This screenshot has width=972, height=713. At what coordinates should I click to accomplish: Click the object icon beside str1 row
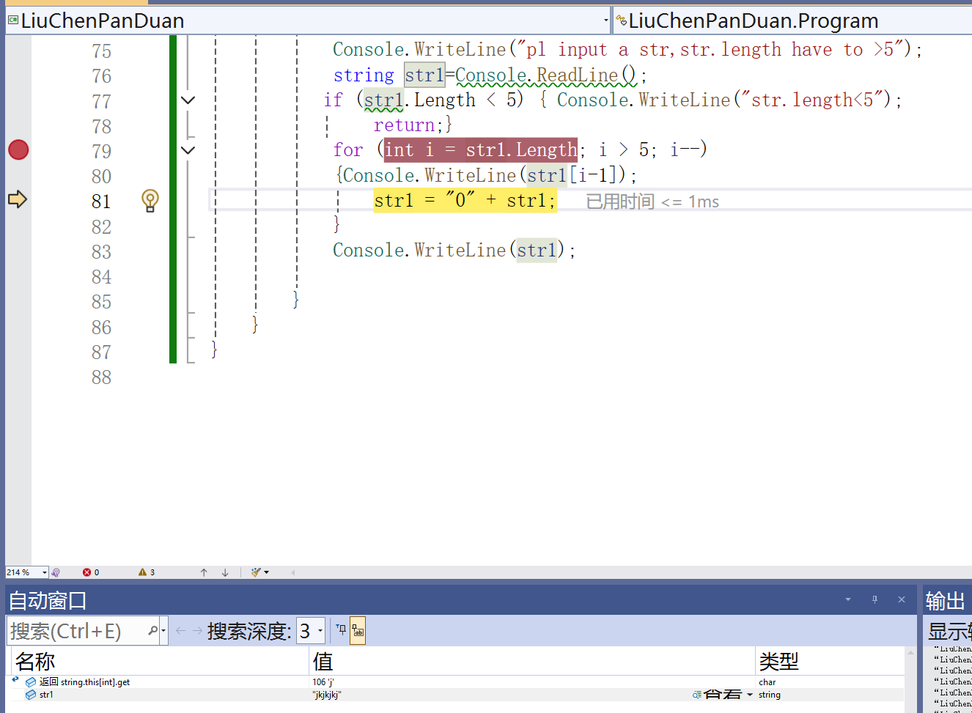[x=31, y=695]
